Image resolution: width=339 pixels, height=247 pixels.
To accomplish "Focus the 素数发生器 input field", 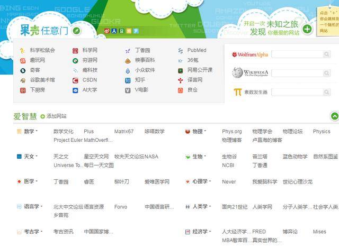I will point(297,92).
